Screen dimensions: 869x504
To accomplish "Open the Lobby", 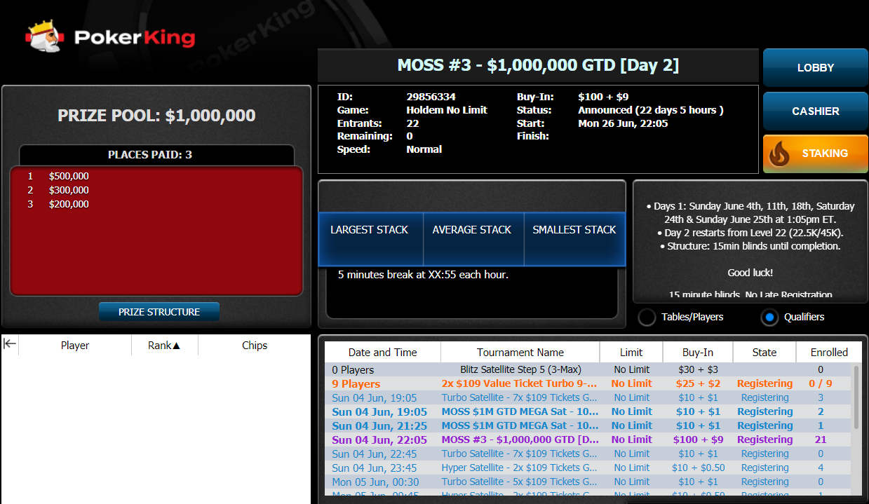I will coord(815,68).
